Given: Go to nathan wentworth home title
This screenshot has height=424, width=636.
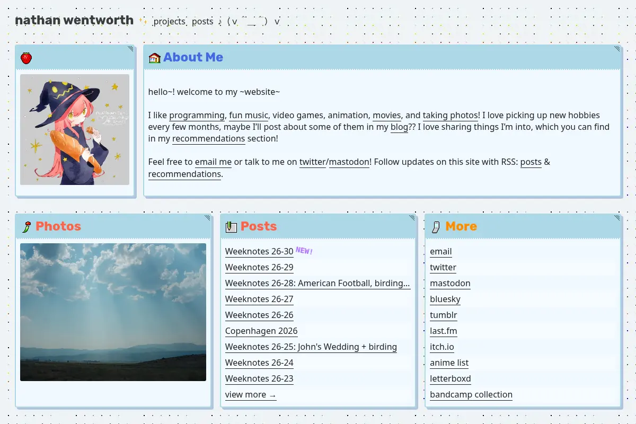Looking at the screenshot, I should [x=74, y=20].
